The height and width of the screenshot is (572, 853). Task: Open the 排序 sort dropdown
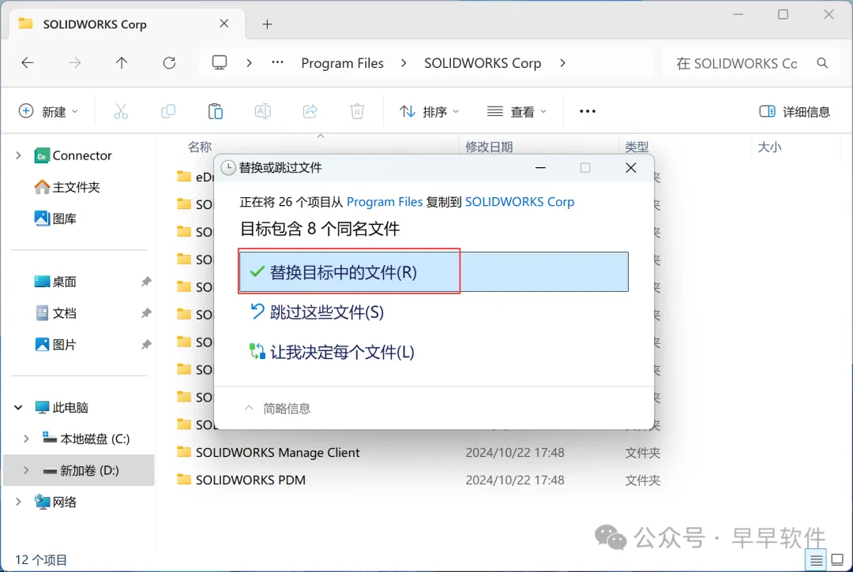(429, 111)
